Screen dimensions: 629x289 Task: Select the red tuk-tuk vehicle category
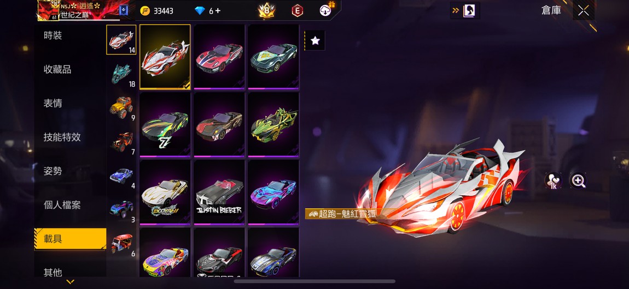pos(121,243)
